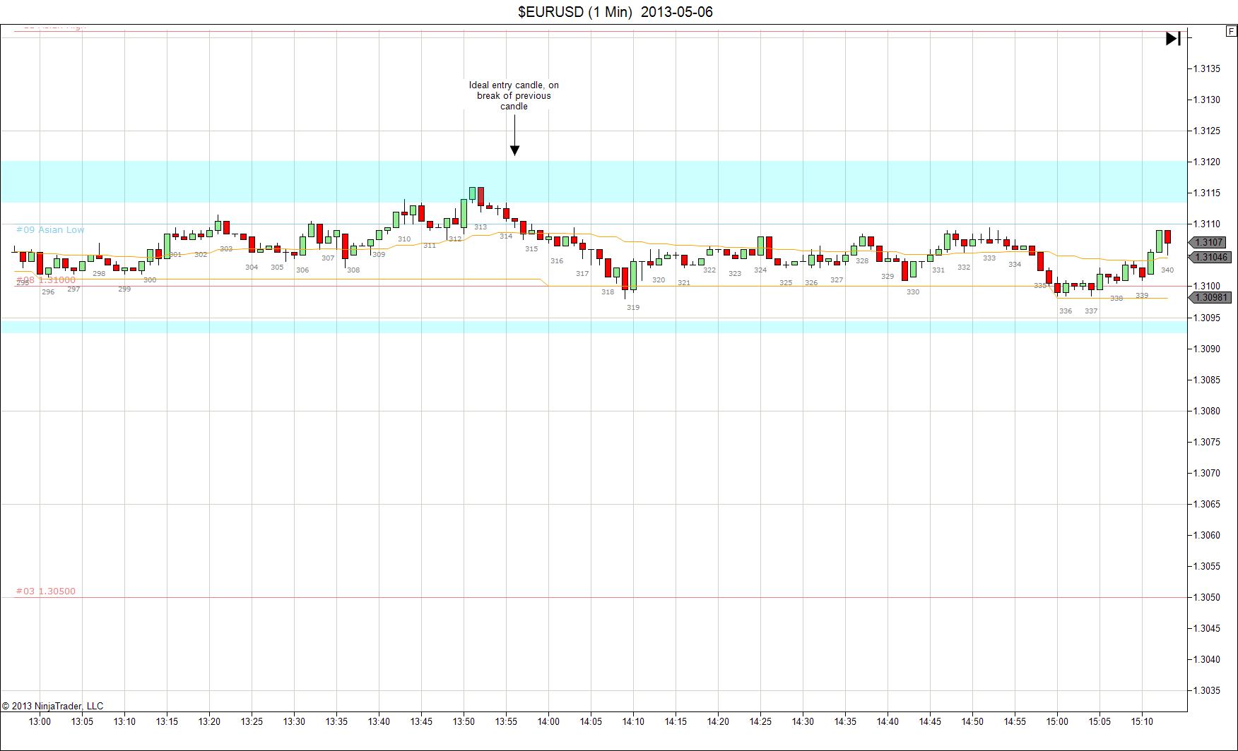Viewport: 1238px width, 751px height.
Task: Click the 1.3050 price axis label
Action: click(x=1207, y=597)
